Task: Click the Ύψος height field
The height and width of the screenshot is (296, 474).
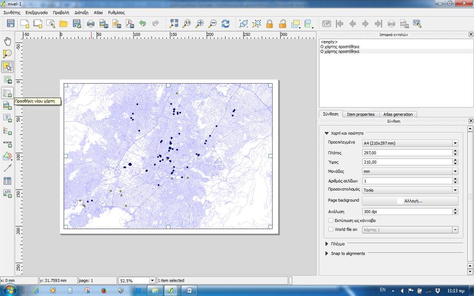Action: [x=407, y=162]
